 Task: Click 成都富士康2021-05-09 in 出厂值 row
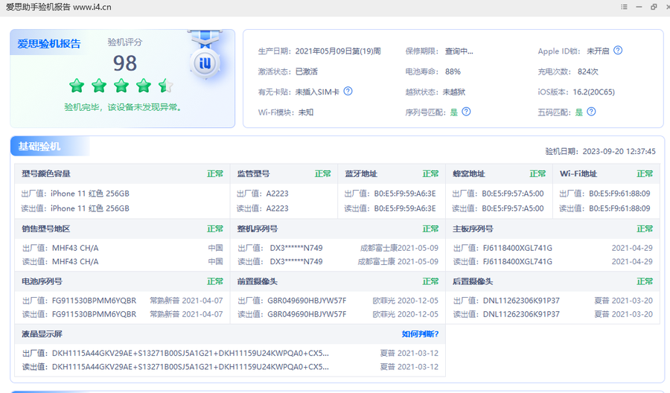(x=399, y=248)
